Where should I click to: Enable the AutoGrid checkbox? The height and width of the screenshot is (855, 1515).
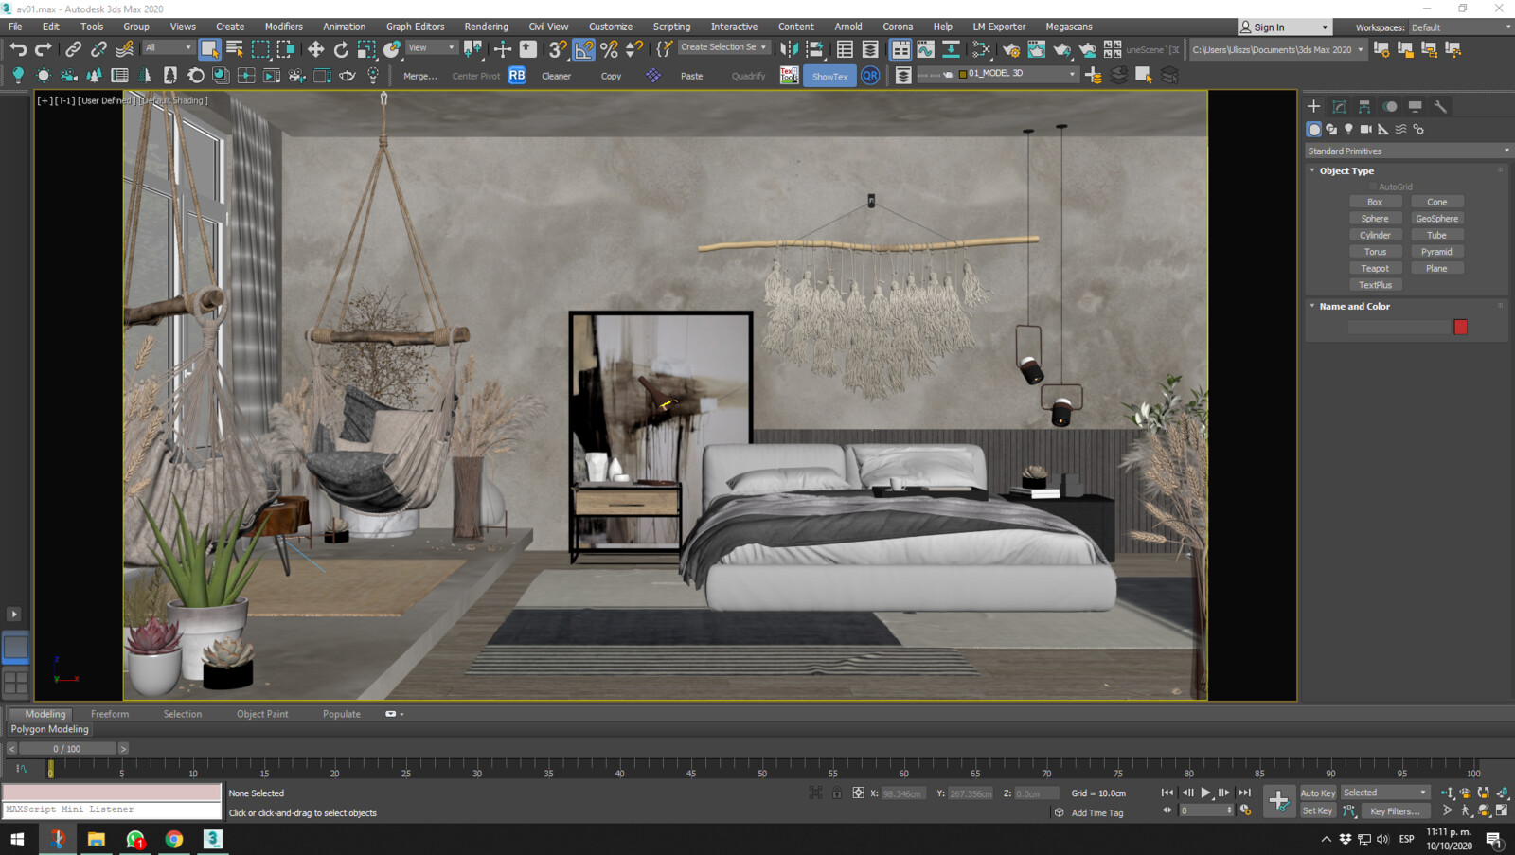1373,187
